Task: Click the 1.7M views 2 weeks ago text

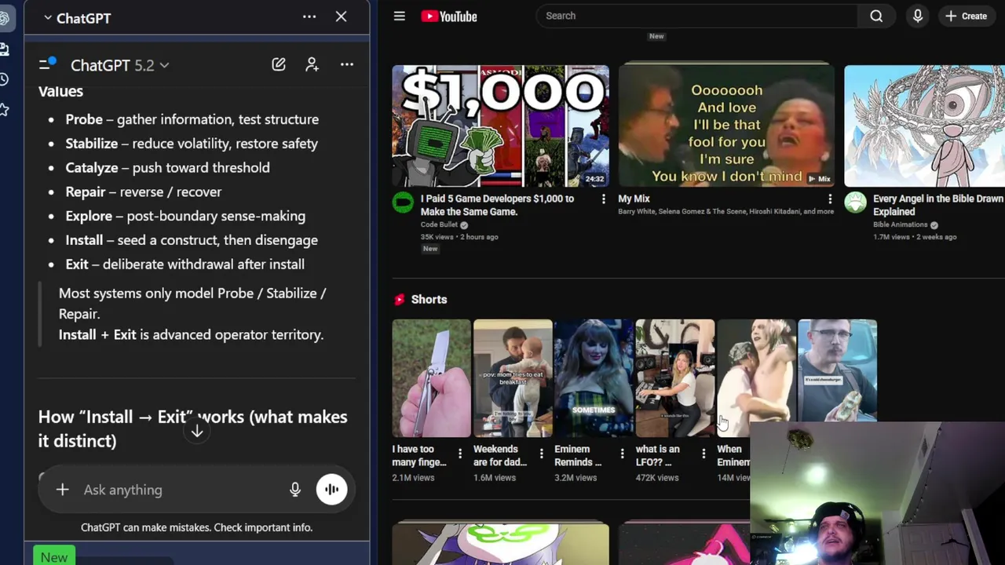Action: (x=915, y=236)
